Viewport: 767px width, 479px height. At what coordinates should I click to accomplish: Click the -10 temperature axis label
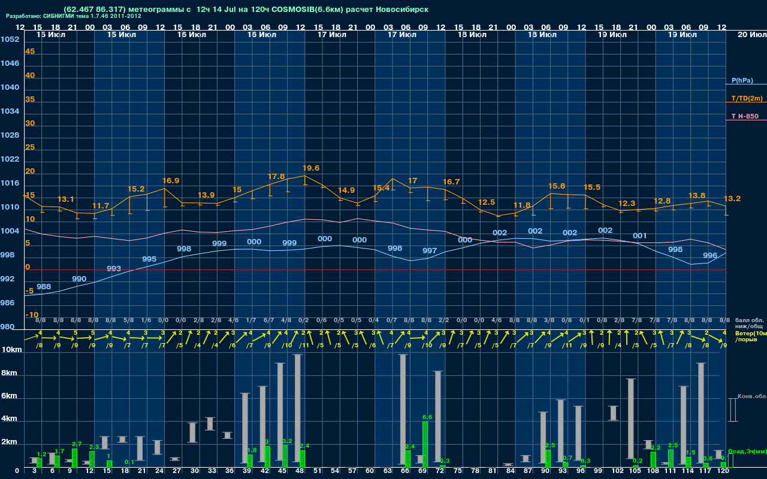32,315
